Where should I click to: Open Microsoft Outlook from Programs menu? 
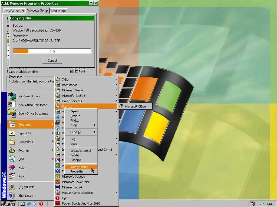point(87,176)
